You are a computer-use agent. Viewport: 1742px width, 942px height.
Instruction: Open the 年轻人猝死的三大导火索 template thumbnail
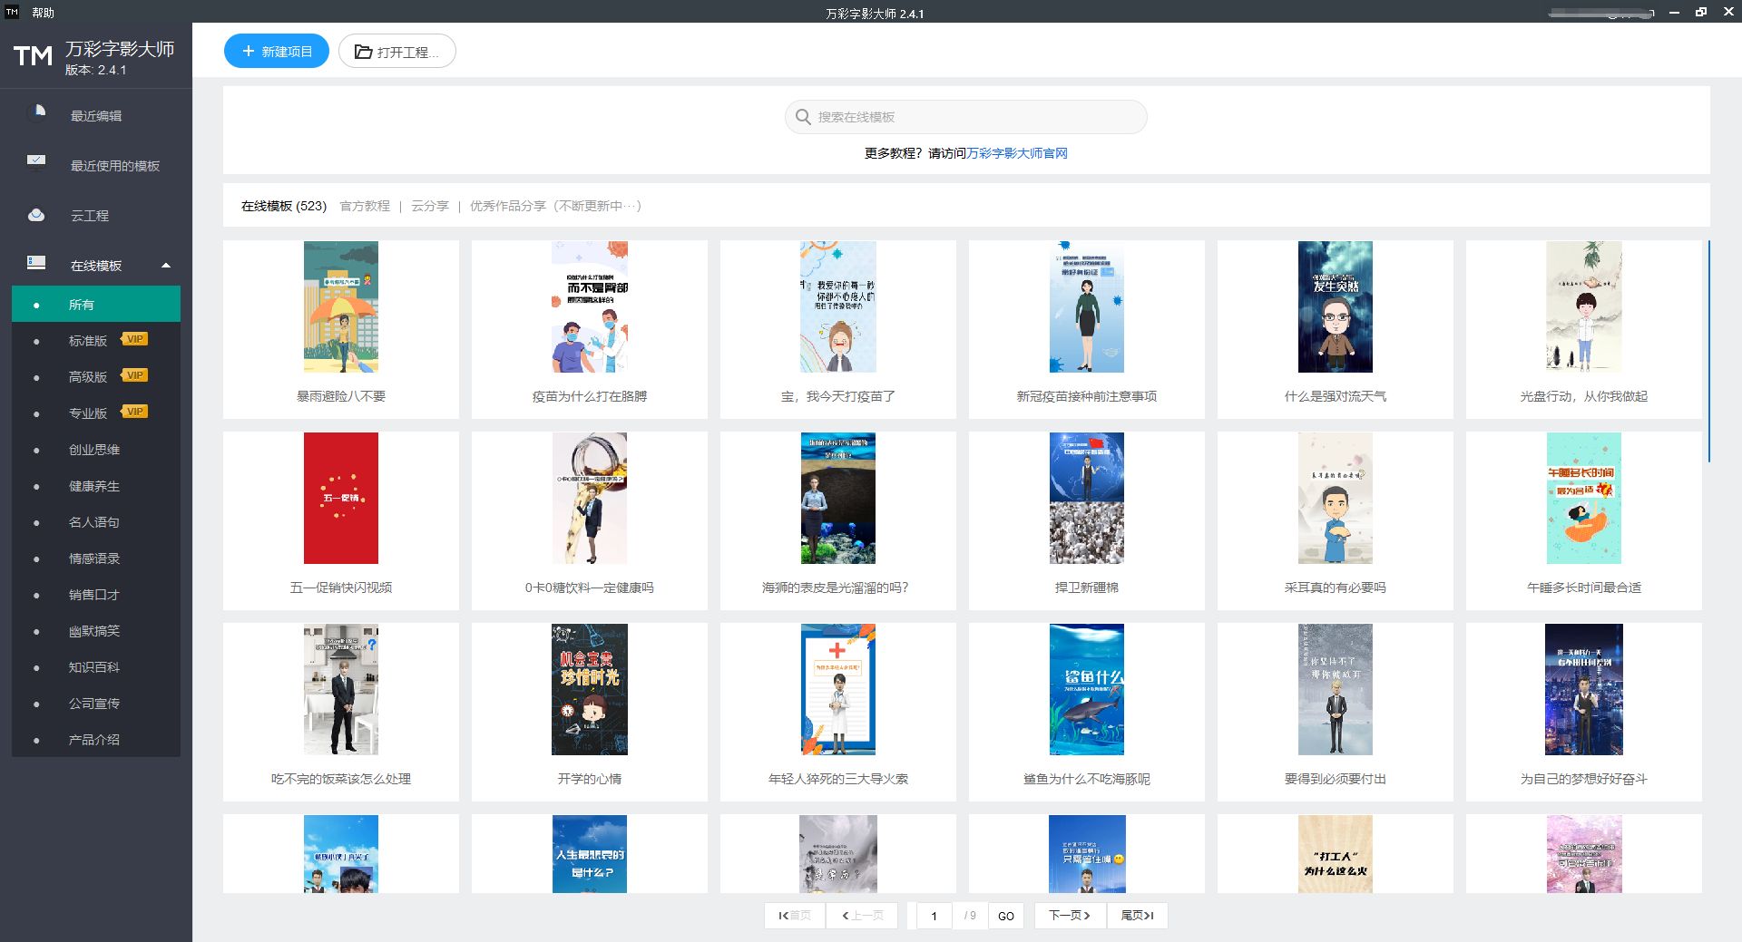click(x=838, y=689)
